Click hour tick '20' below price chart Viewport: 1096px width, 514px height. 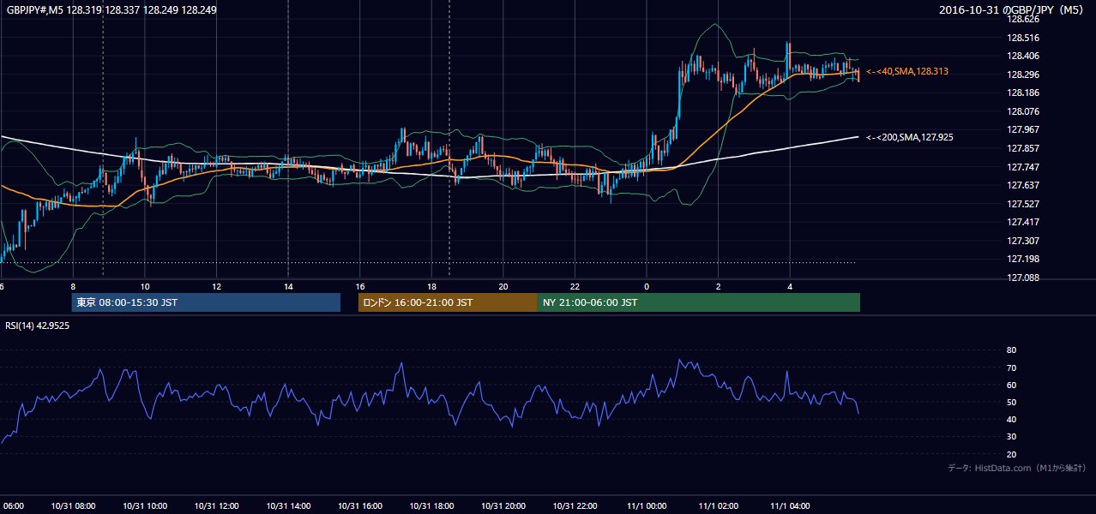[503, 287]
